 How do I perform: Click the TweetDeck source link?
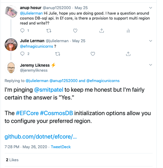coord(61,147)
